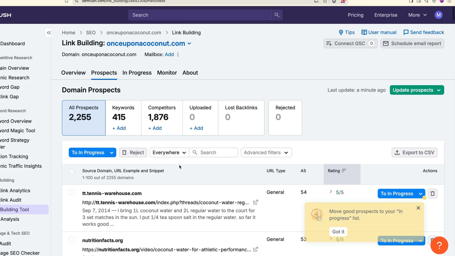This screenshot has height=256, width=455.
Task: Click Export to CSV button
Action: [x=414, y=152]
